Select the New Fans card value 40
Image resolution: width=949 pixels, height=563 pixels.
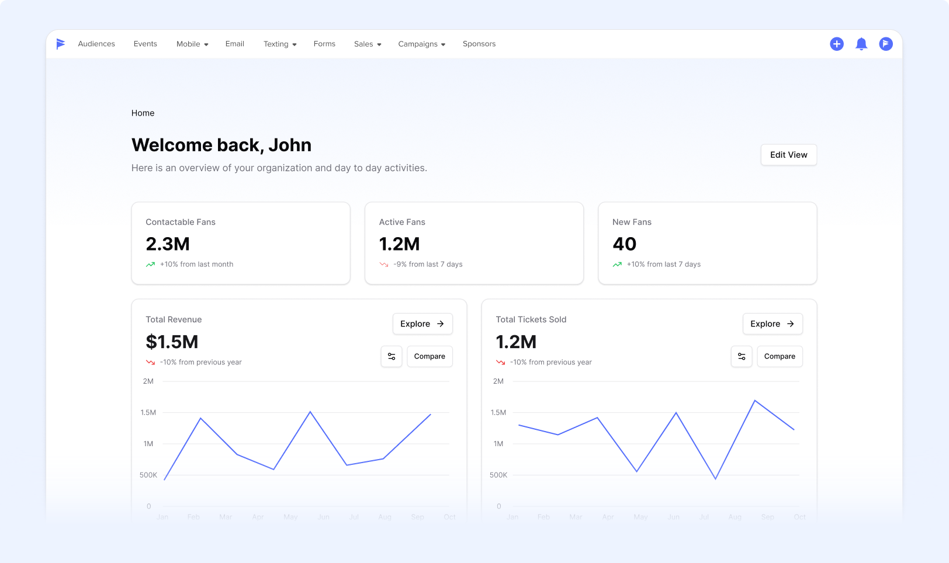625,244
